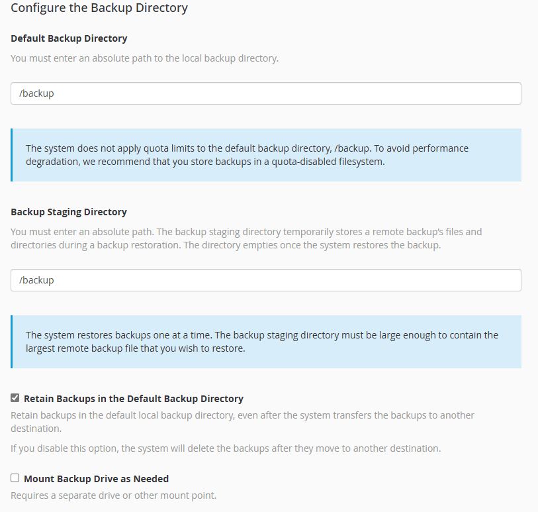Screen dimensions: 538x512
Task: Click the quota limits info notice text
Action: tap(247, 155)
